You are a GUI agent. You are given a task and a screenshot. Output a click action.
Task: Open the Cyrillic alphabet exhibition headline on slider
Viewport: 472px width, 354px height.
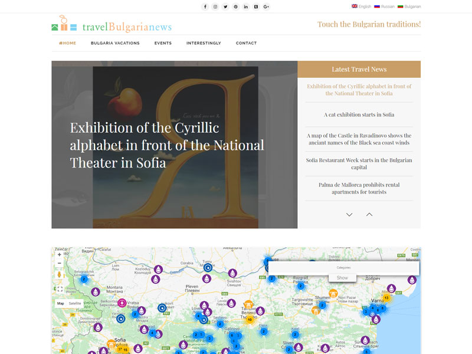pyautogui.click(x=167, y=145)
